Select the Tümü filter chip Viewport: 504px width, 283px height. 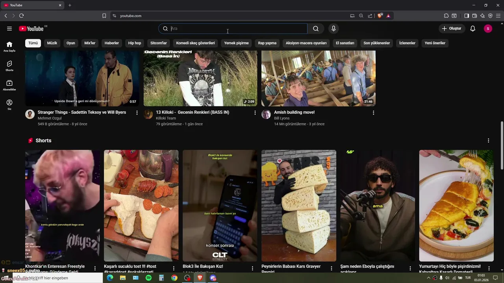coord(33,43)
